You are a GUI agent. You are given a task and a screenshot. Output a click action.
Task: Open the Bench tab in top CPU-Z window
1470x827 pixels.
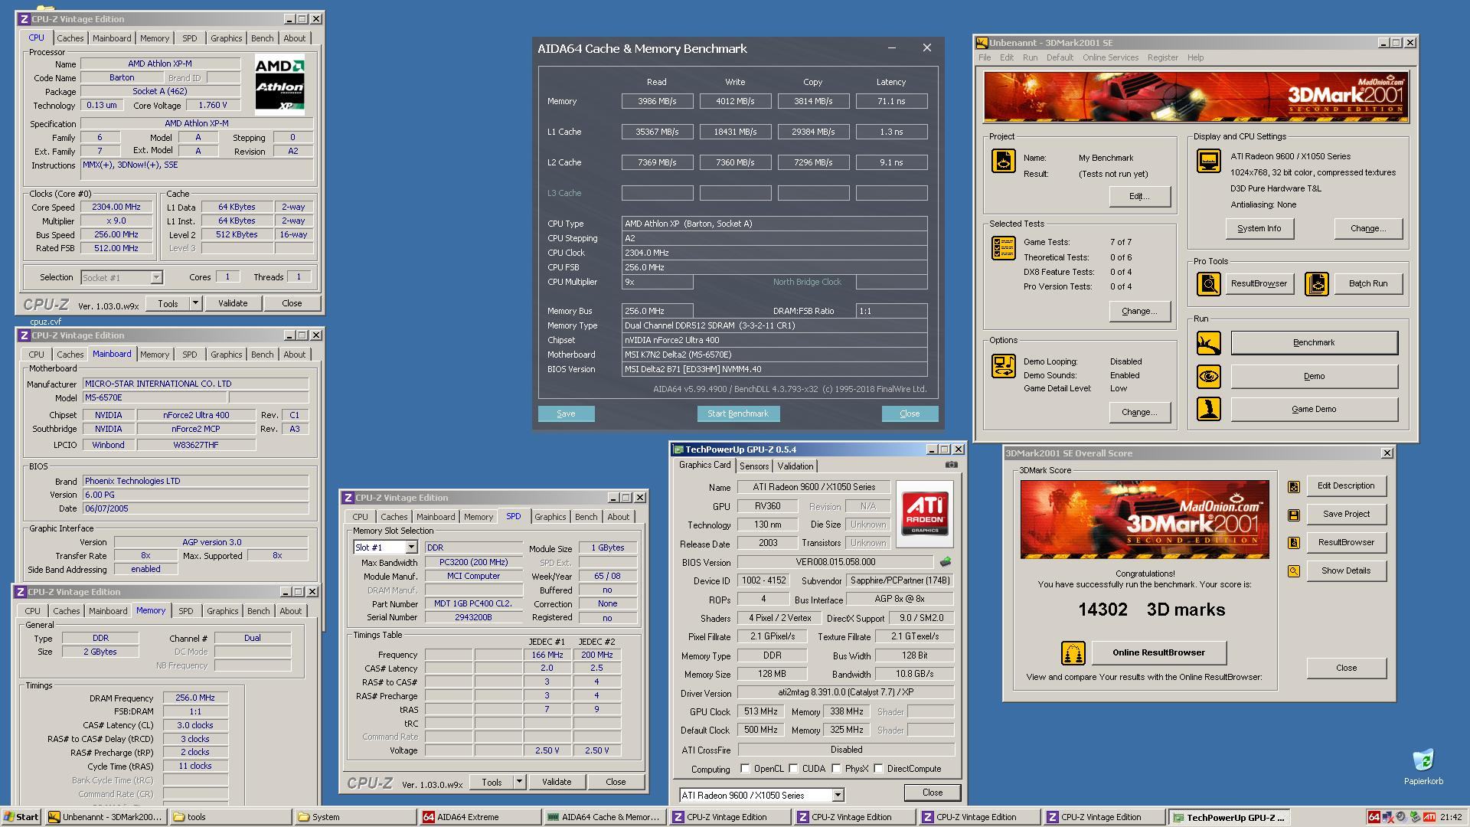pos(262,38)
